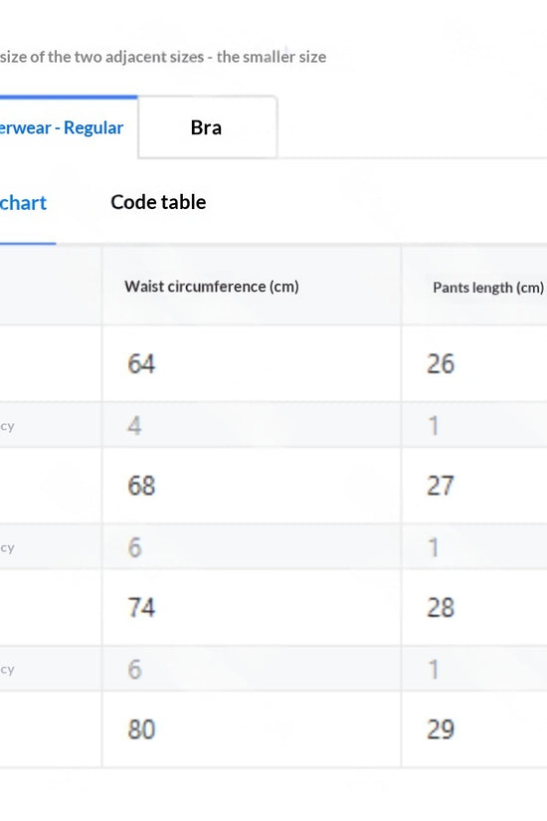This screenshot has width=547, height=821.
Task: Click pants length 29 cell
Action: point(474,729)
